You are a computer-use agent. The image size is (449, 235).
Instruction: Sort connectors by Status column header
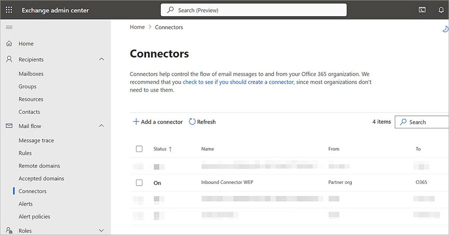pyautogui.click(x=160, y=149)
